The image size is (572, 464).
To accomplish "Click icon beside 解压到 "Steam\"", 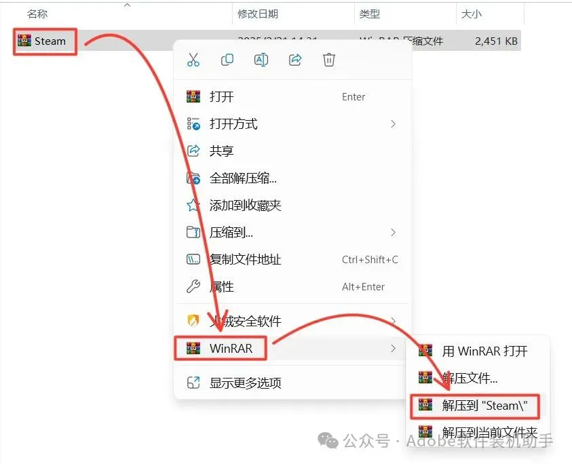I will coord(425,405).
